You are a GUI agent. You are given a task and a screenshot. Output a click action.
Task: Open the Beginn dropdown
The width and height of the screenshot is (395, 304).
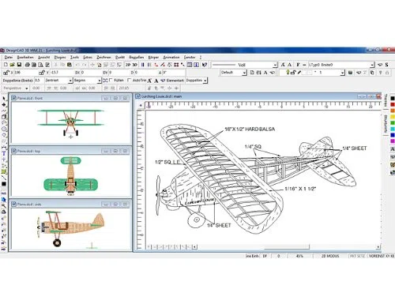[x=100, y=81]
